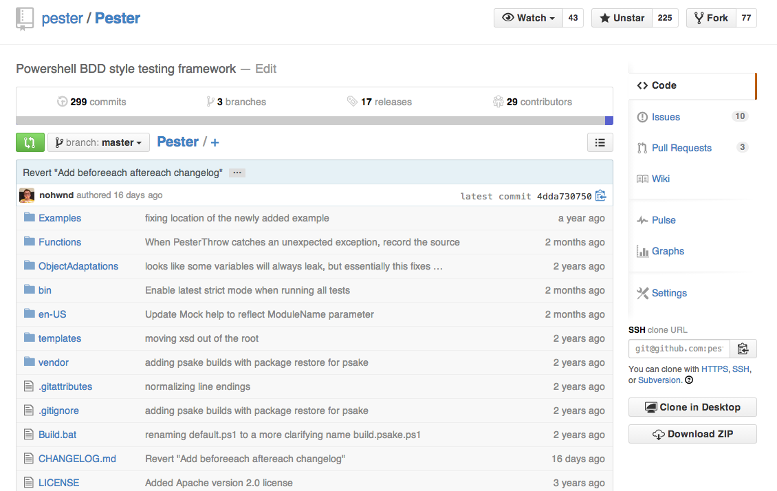Switch clone URL to Subversion

(x=659, y=380)
